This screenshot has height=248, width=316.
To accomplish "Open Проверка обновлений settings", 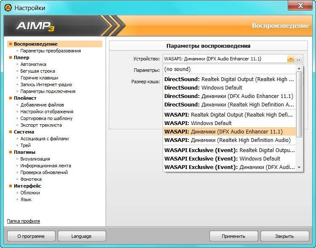I will coord(44,172).
